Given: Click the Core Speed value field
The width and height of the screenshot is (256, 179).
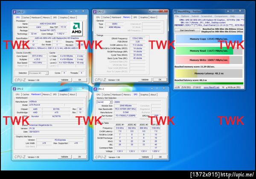Looking at the screenshot, I should click(37, 56).
